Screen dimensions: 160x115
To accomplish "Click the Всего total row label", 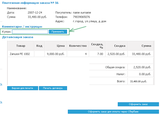I will coord(121,81).
